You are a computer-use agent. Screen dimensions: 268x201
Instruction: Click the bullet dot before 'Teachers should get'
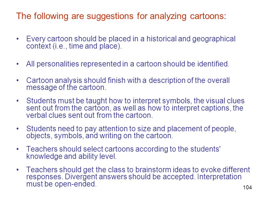coord(17,170)
